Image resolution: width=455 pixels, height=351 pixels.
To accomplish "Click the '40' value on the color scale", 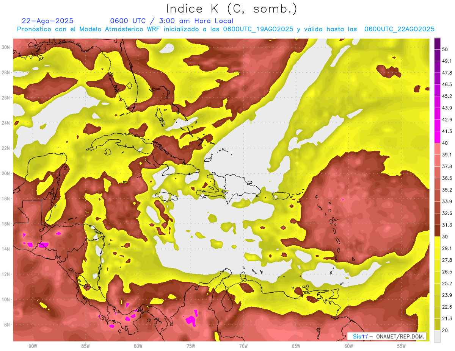I will click(446, 143).
